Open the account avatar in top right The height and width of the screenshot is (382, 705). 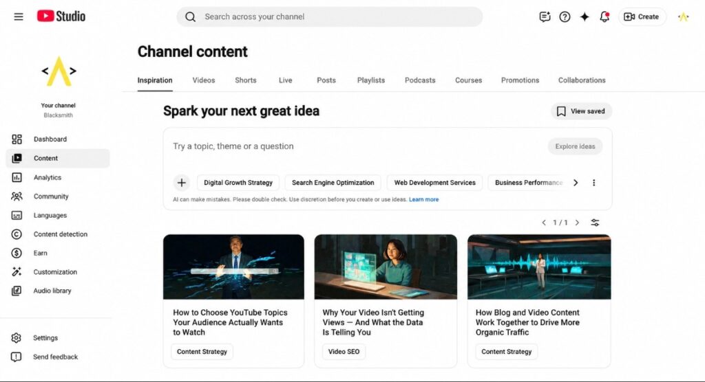pyautogui.click(x=684, y=16)
